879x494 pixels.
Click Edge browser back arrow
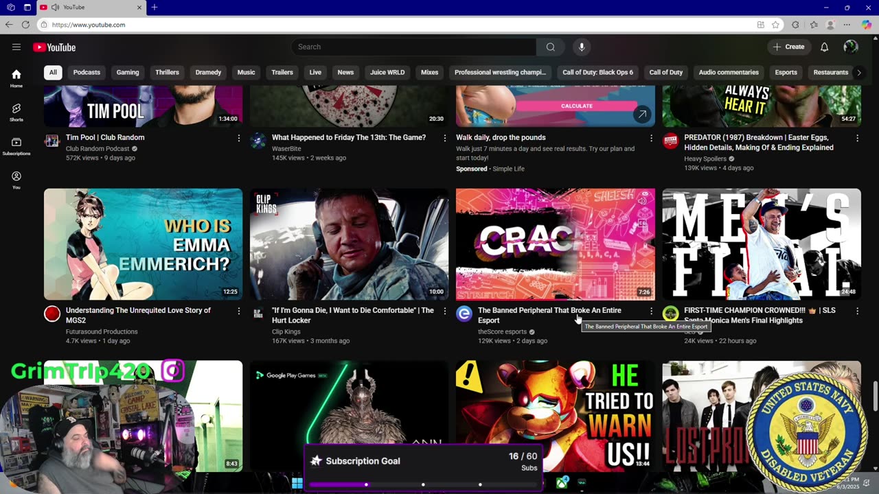pyautogui.click(x=9, y=25)
